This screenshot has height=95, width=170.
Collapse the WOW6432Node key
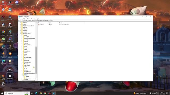click(20, 34)
